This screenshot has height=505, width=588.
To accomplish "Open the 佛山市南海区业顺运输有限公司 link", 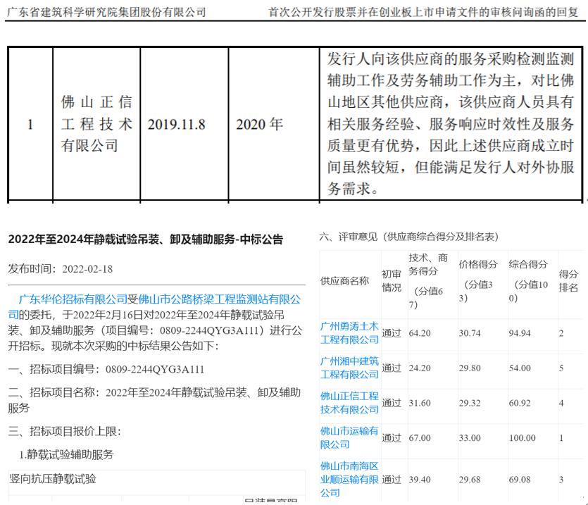I will click(x=349, y=479).
